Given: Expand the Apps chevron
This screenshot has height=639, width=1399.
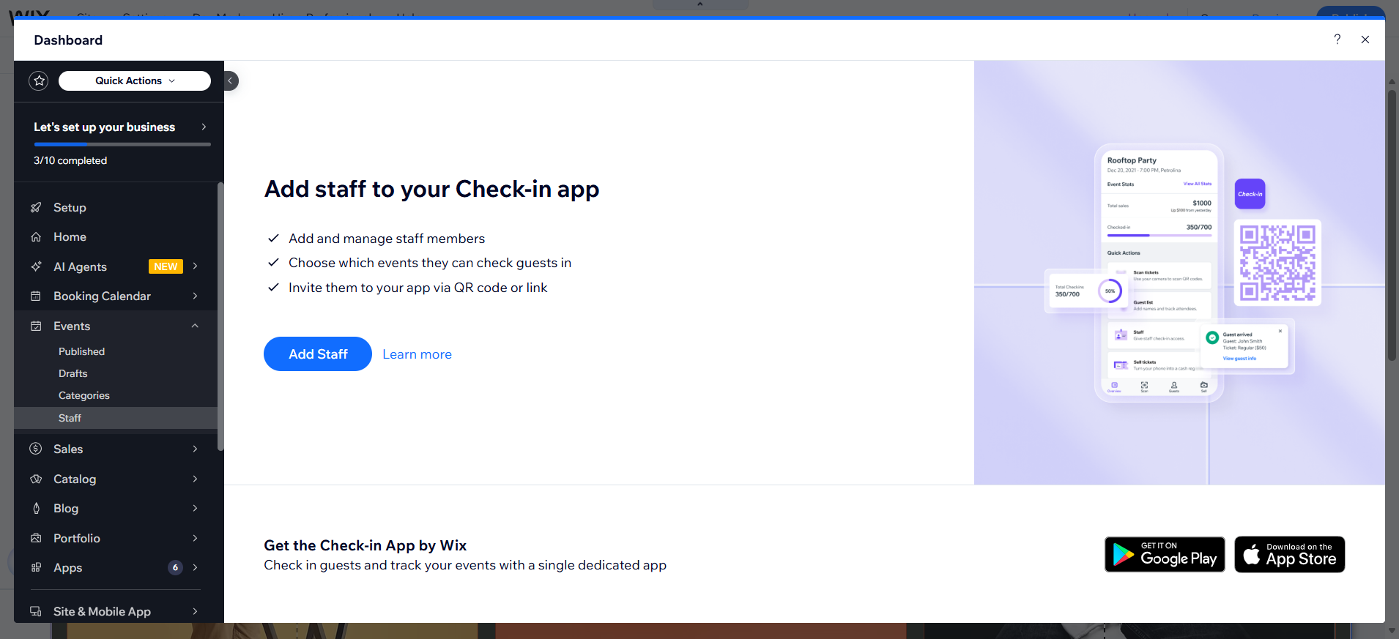Looking at the screenshot, I should [x=195, y=567].
